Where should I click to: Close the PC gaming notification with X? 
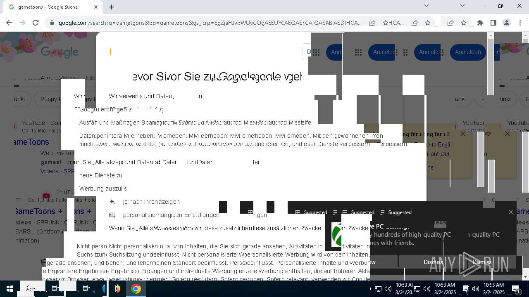(x=511, y=212)
